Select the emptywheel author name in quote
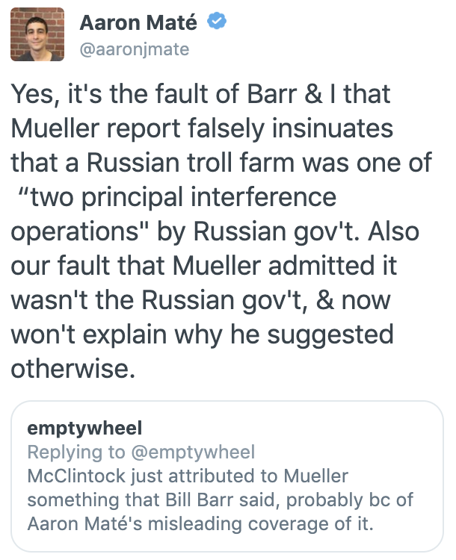Viewport: 456px width, 560px height. [x=84, y=429]
